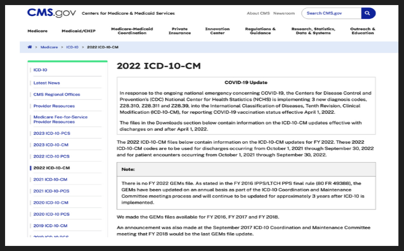The image size is (404, 251).
Task: Open Latest News sidebar link
Action: point(47,83)
